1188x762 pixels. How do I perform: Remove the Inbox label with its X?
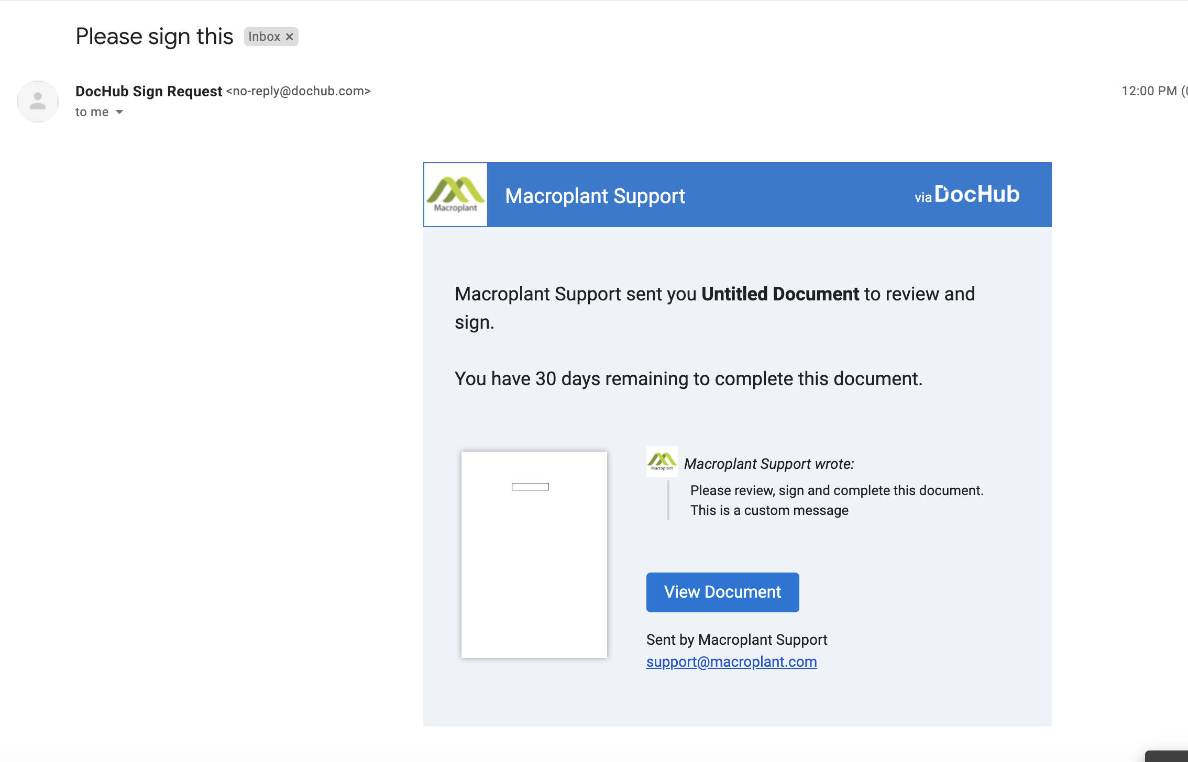coord(289,37)
